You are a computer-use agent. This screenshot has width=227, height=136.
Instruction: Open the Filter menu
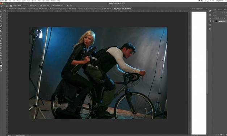(39, 1)
